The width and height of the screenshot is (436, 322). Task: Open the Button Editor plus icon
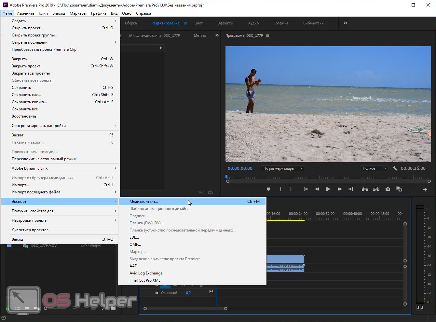425,189
